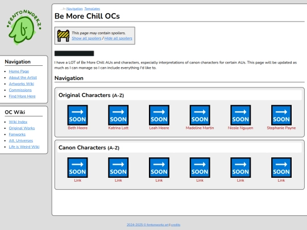Open Artworks Wiki link

click(22, 84)
